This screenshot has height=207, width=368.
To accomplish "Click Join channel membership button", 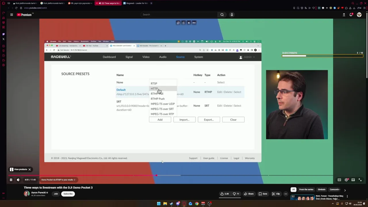I will [x=56, y=194].
